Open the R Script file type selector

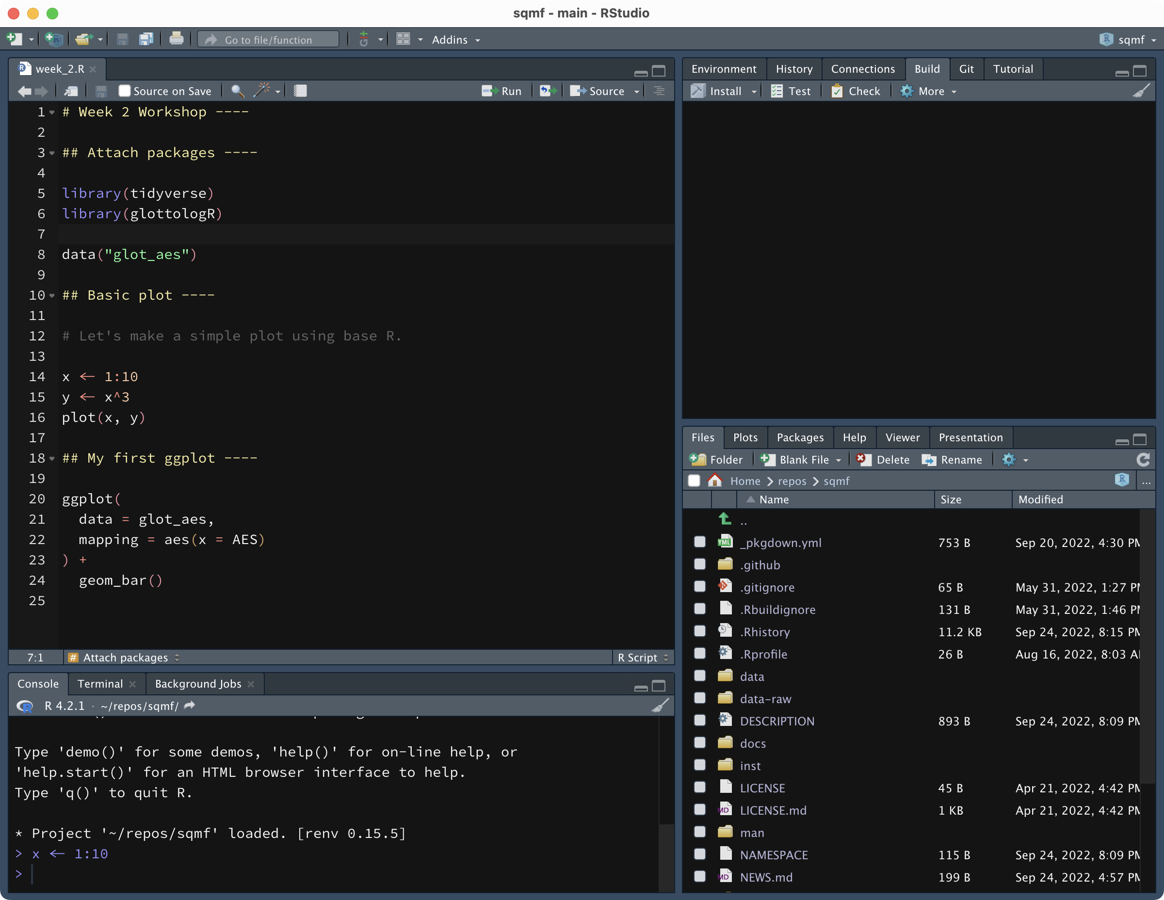[x=642, y=658]
